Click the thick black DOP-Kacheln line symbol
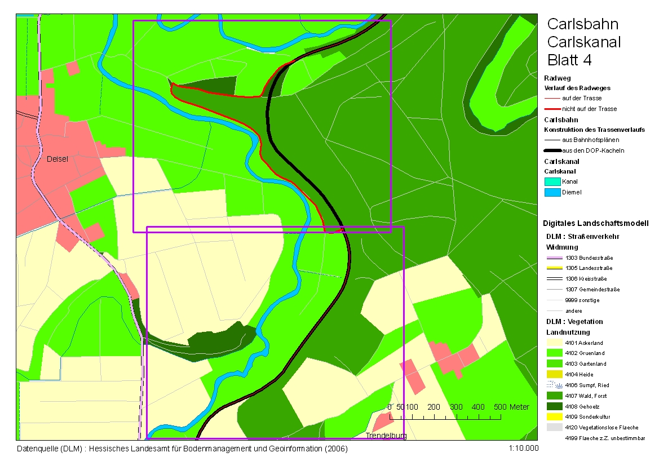659x466 pixels. [552, 150]
